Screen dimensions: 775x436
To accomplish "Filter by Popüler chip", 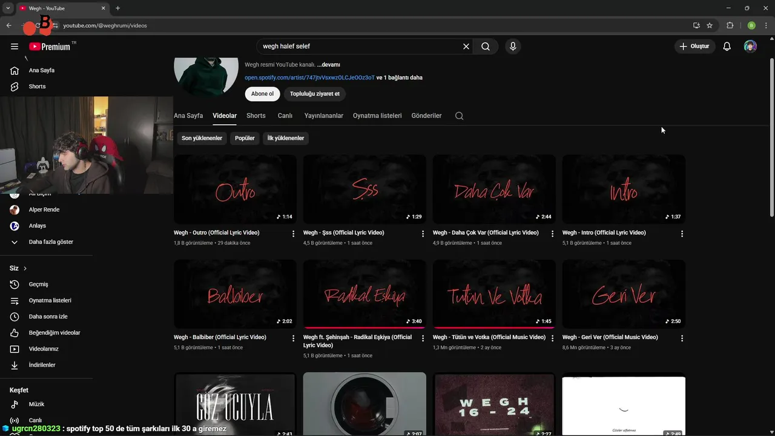I will pyautogui.click(x=245, y=138).
